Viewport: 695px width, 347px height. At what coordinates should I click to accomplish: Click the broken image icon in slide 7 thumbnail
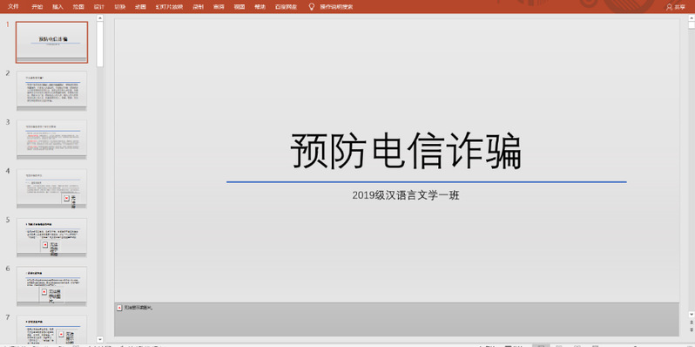coord(61,334)
